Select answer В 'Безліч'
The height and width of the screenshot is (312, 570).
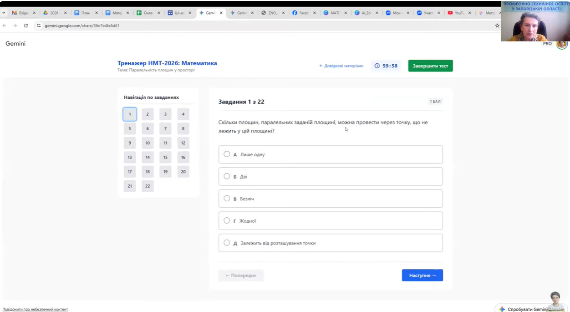click(227, 199)
